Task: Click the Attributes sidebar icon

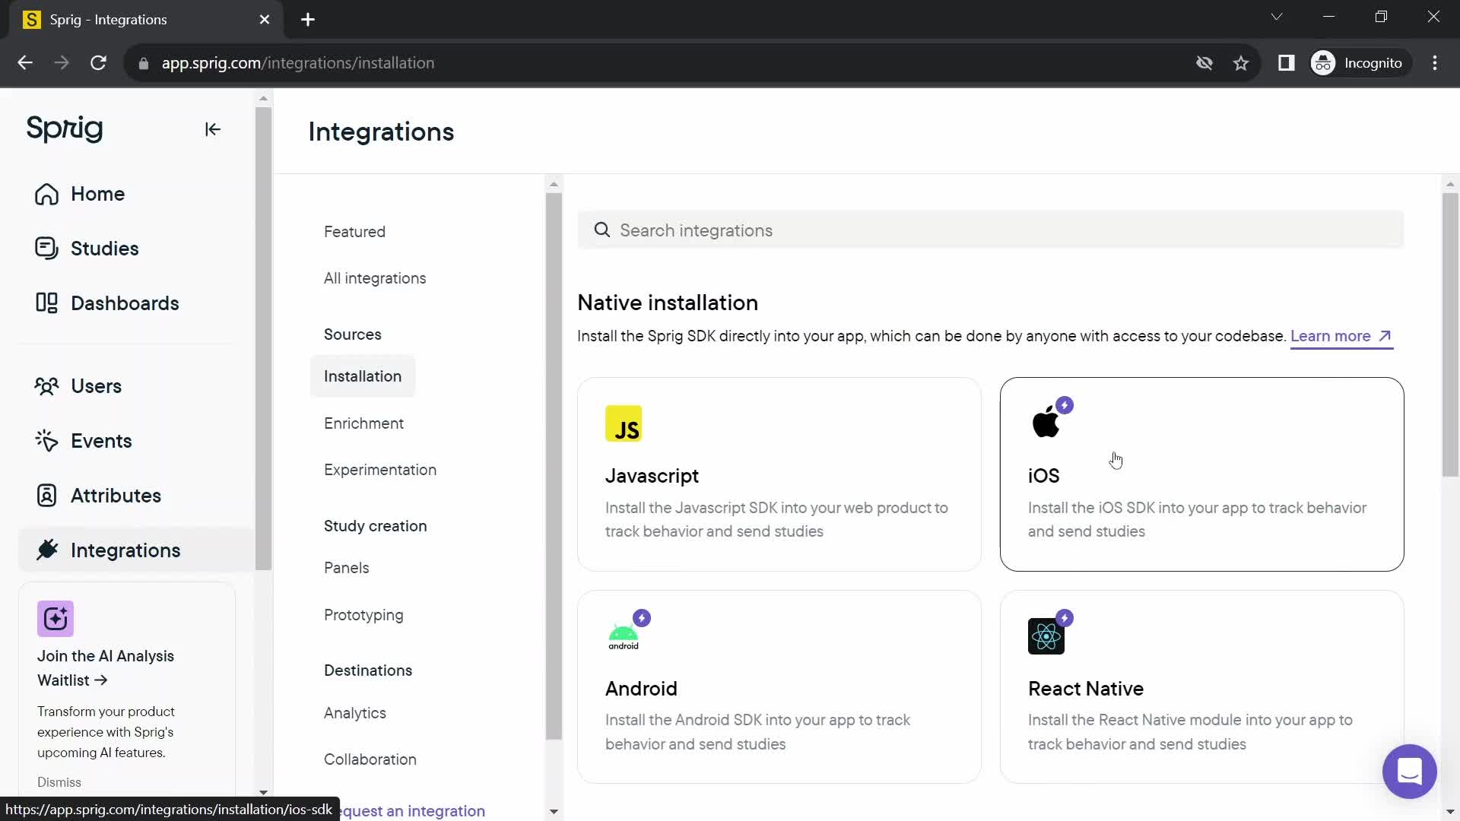Action: click(47, 495)
